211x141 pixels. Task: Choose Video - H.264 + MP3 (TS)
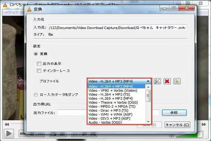(116, 94)
